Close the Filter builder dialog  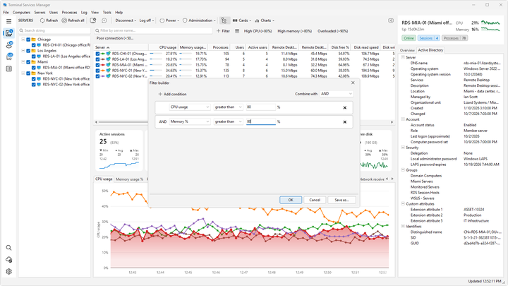[x=353, y=83]
